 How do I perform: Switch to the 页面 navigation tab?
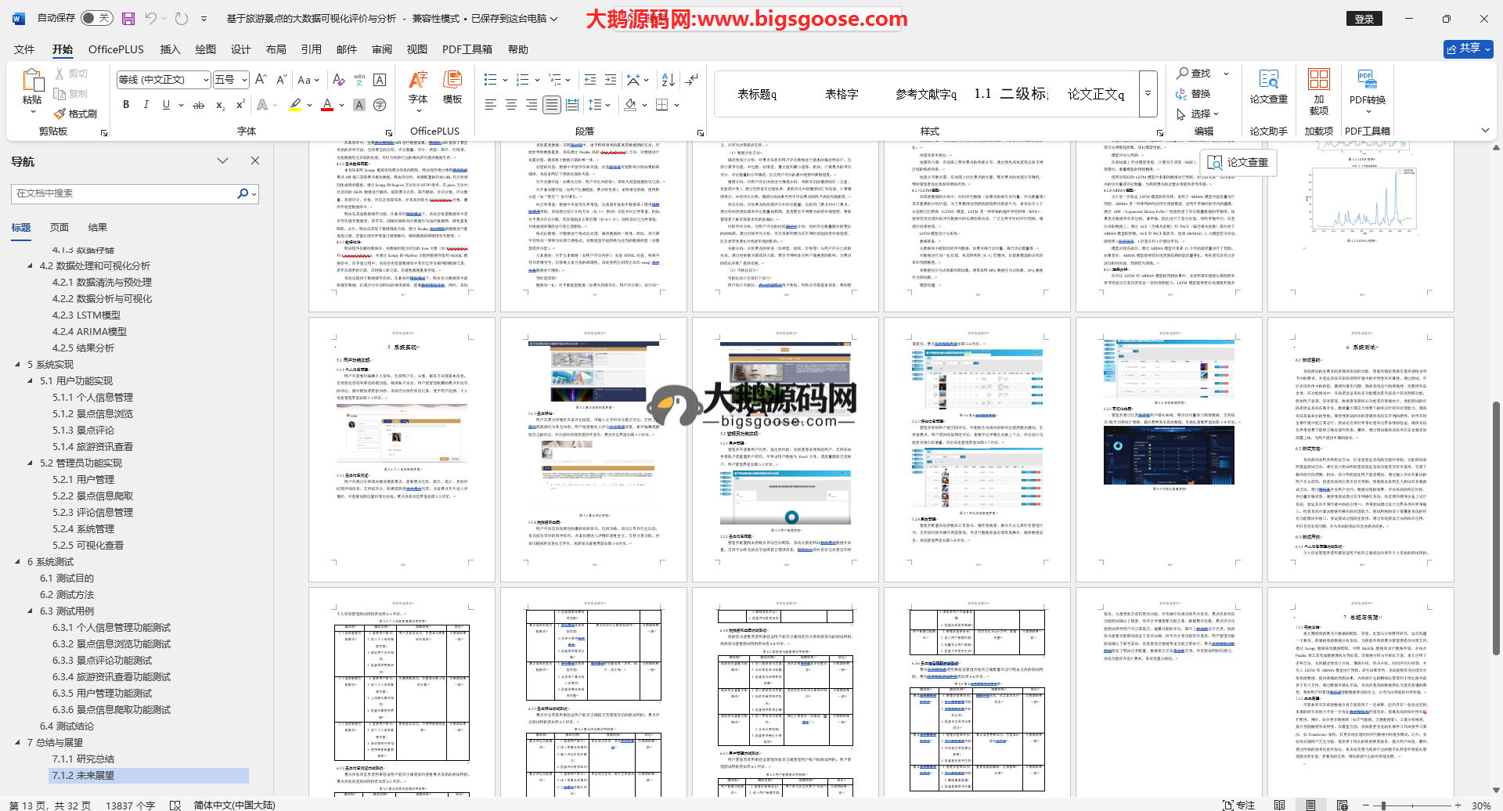click(59, 228)
